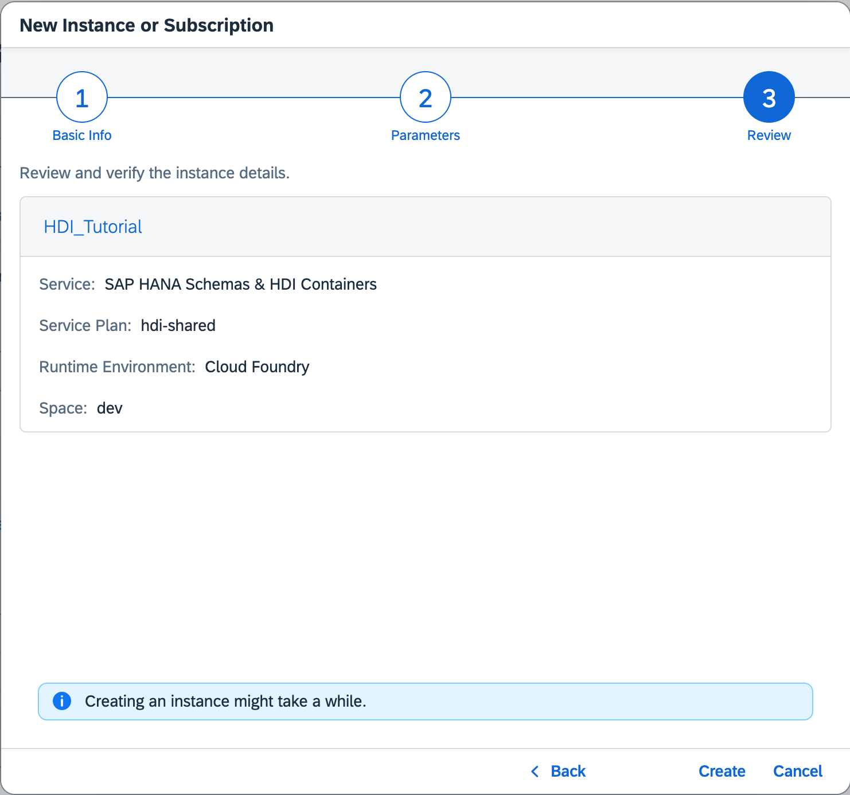This screenshot has width=850, height=795.
Task: Select the highlighted step 3 circle
Action: [769, 98]
